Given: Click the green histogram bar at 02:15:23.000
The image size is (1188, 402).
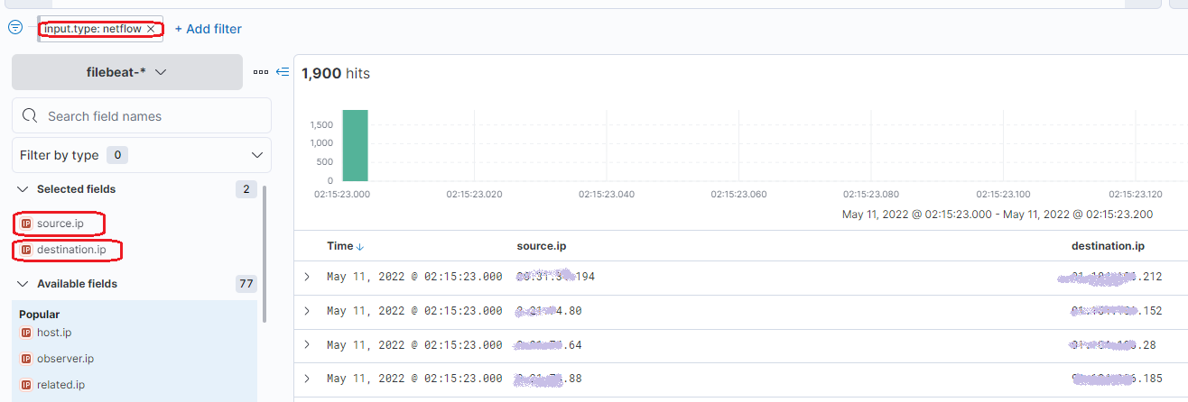Looking at the screenshot, I should click(x=355, y=145).
